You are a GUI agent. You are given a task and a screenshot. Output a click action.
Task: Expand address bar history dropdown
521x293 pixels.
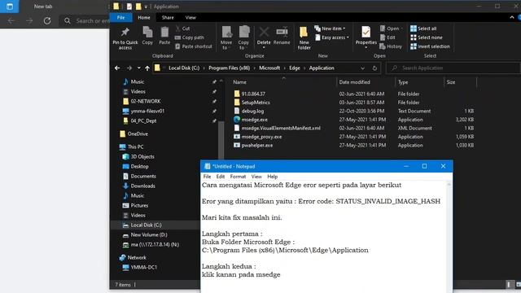click(x=362, y=68)
